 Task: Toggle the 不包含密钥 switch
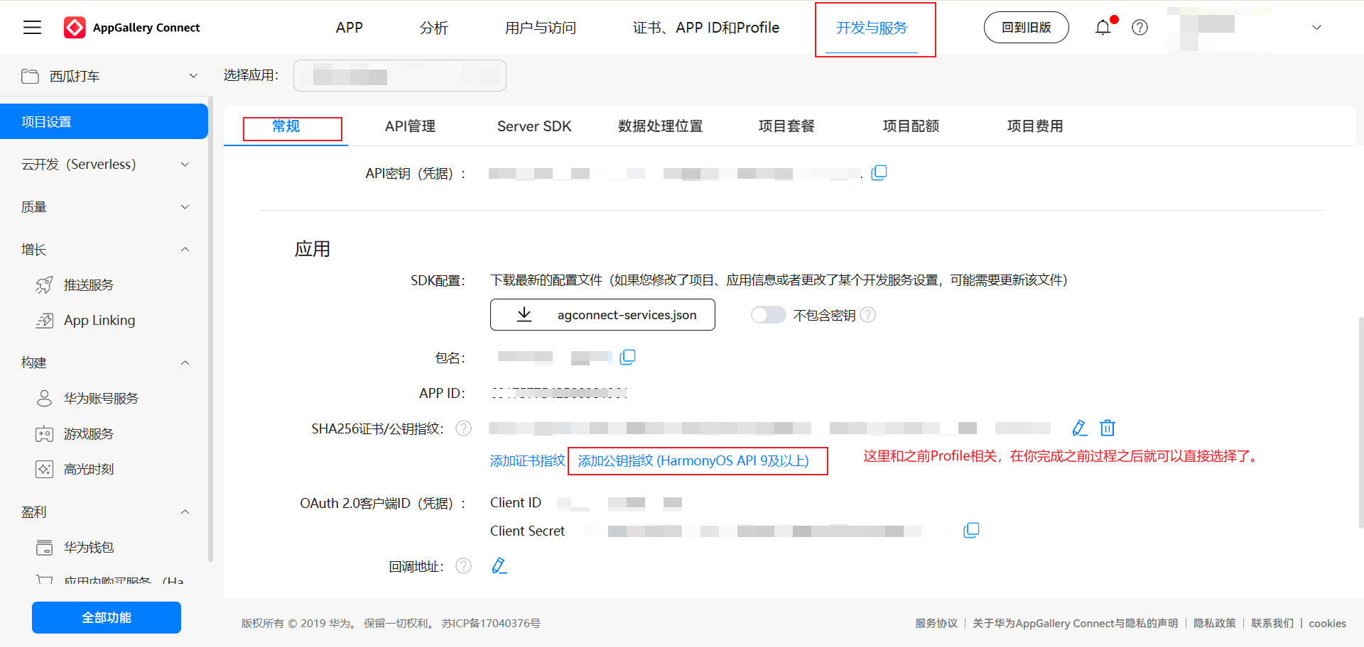(768, 315)
